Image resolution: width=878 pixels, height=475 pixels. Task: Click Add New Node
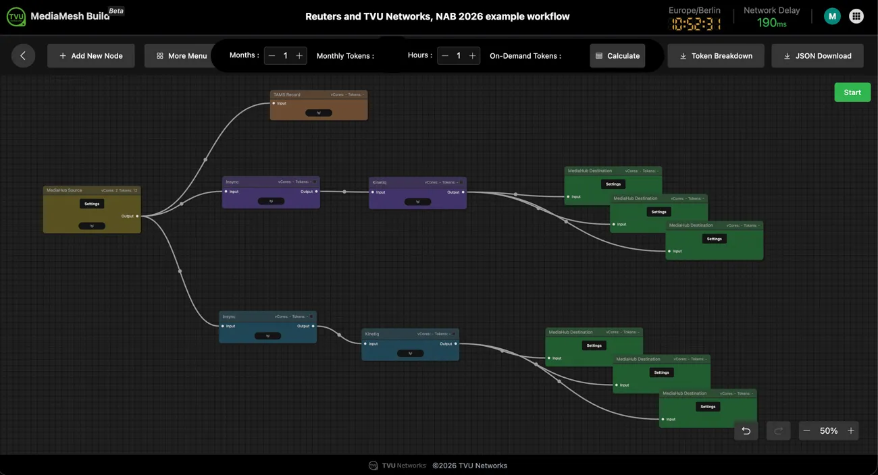[x=91, y=56]
